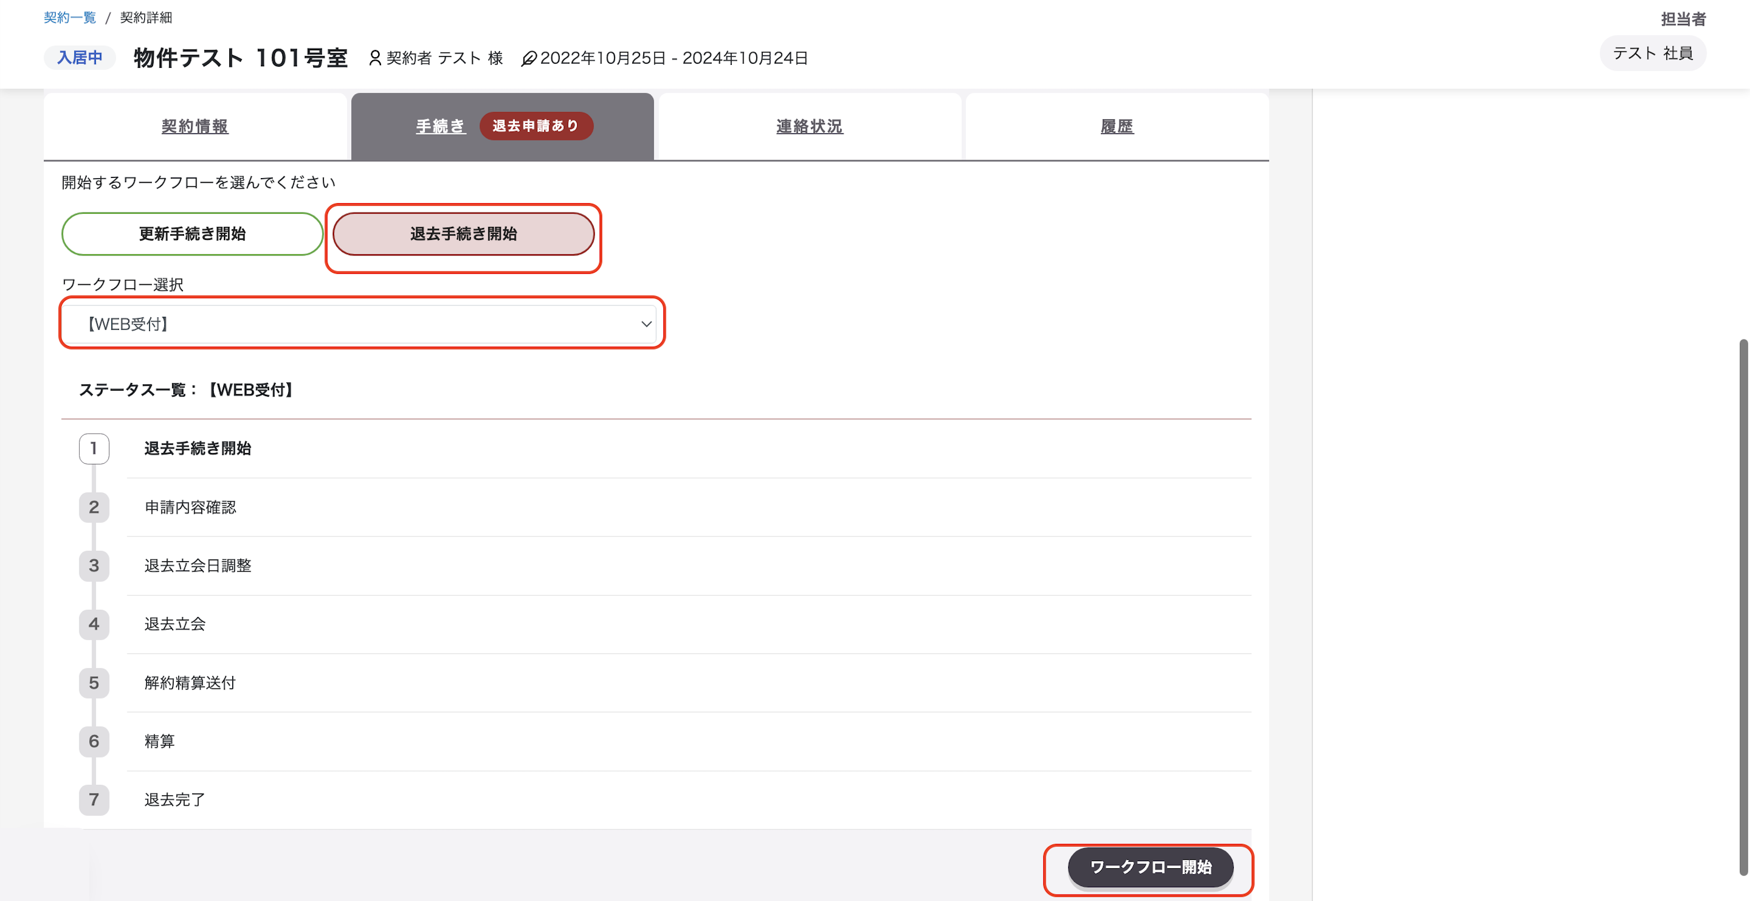The image size is (1750, 901).
Task: Open the 契約一覧 breadcrumb link
Action: (70, 18)
